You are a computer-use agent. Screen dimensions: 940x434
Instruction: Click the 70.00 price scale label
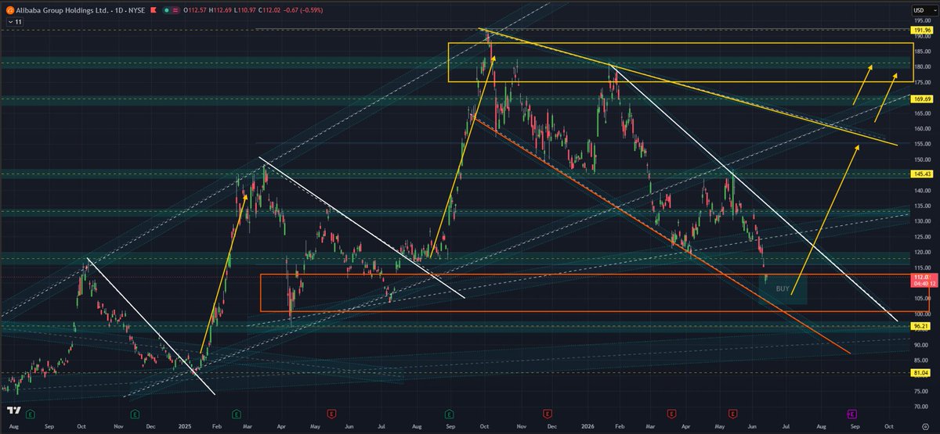point(921,407)
